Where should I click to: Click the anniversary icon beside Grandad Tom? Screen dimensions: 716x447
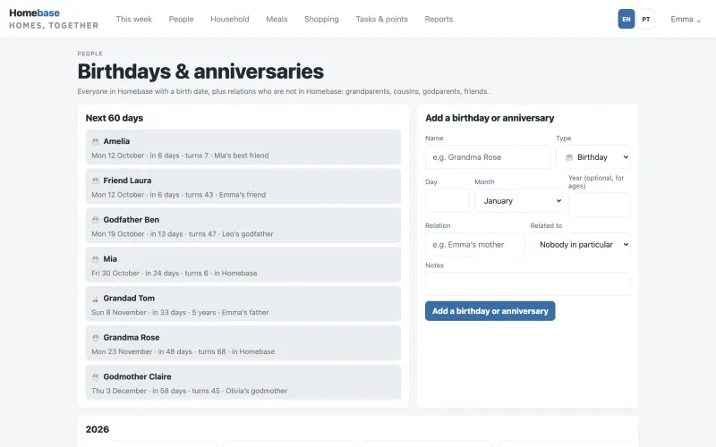click(x=96, y=299)
